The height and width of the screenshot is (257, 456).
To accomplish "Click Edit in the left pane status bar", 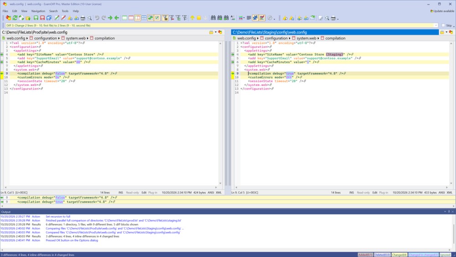I will click(144, 192).
